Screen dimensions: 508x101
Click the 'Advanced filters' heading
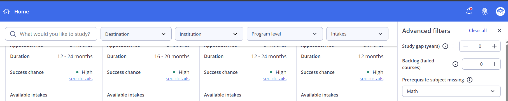coord(426,31)
